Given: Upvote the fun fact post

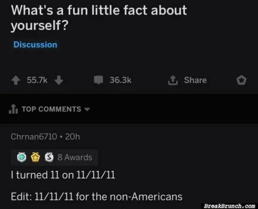Looking at the screenshot, I should tap(16, 80).
